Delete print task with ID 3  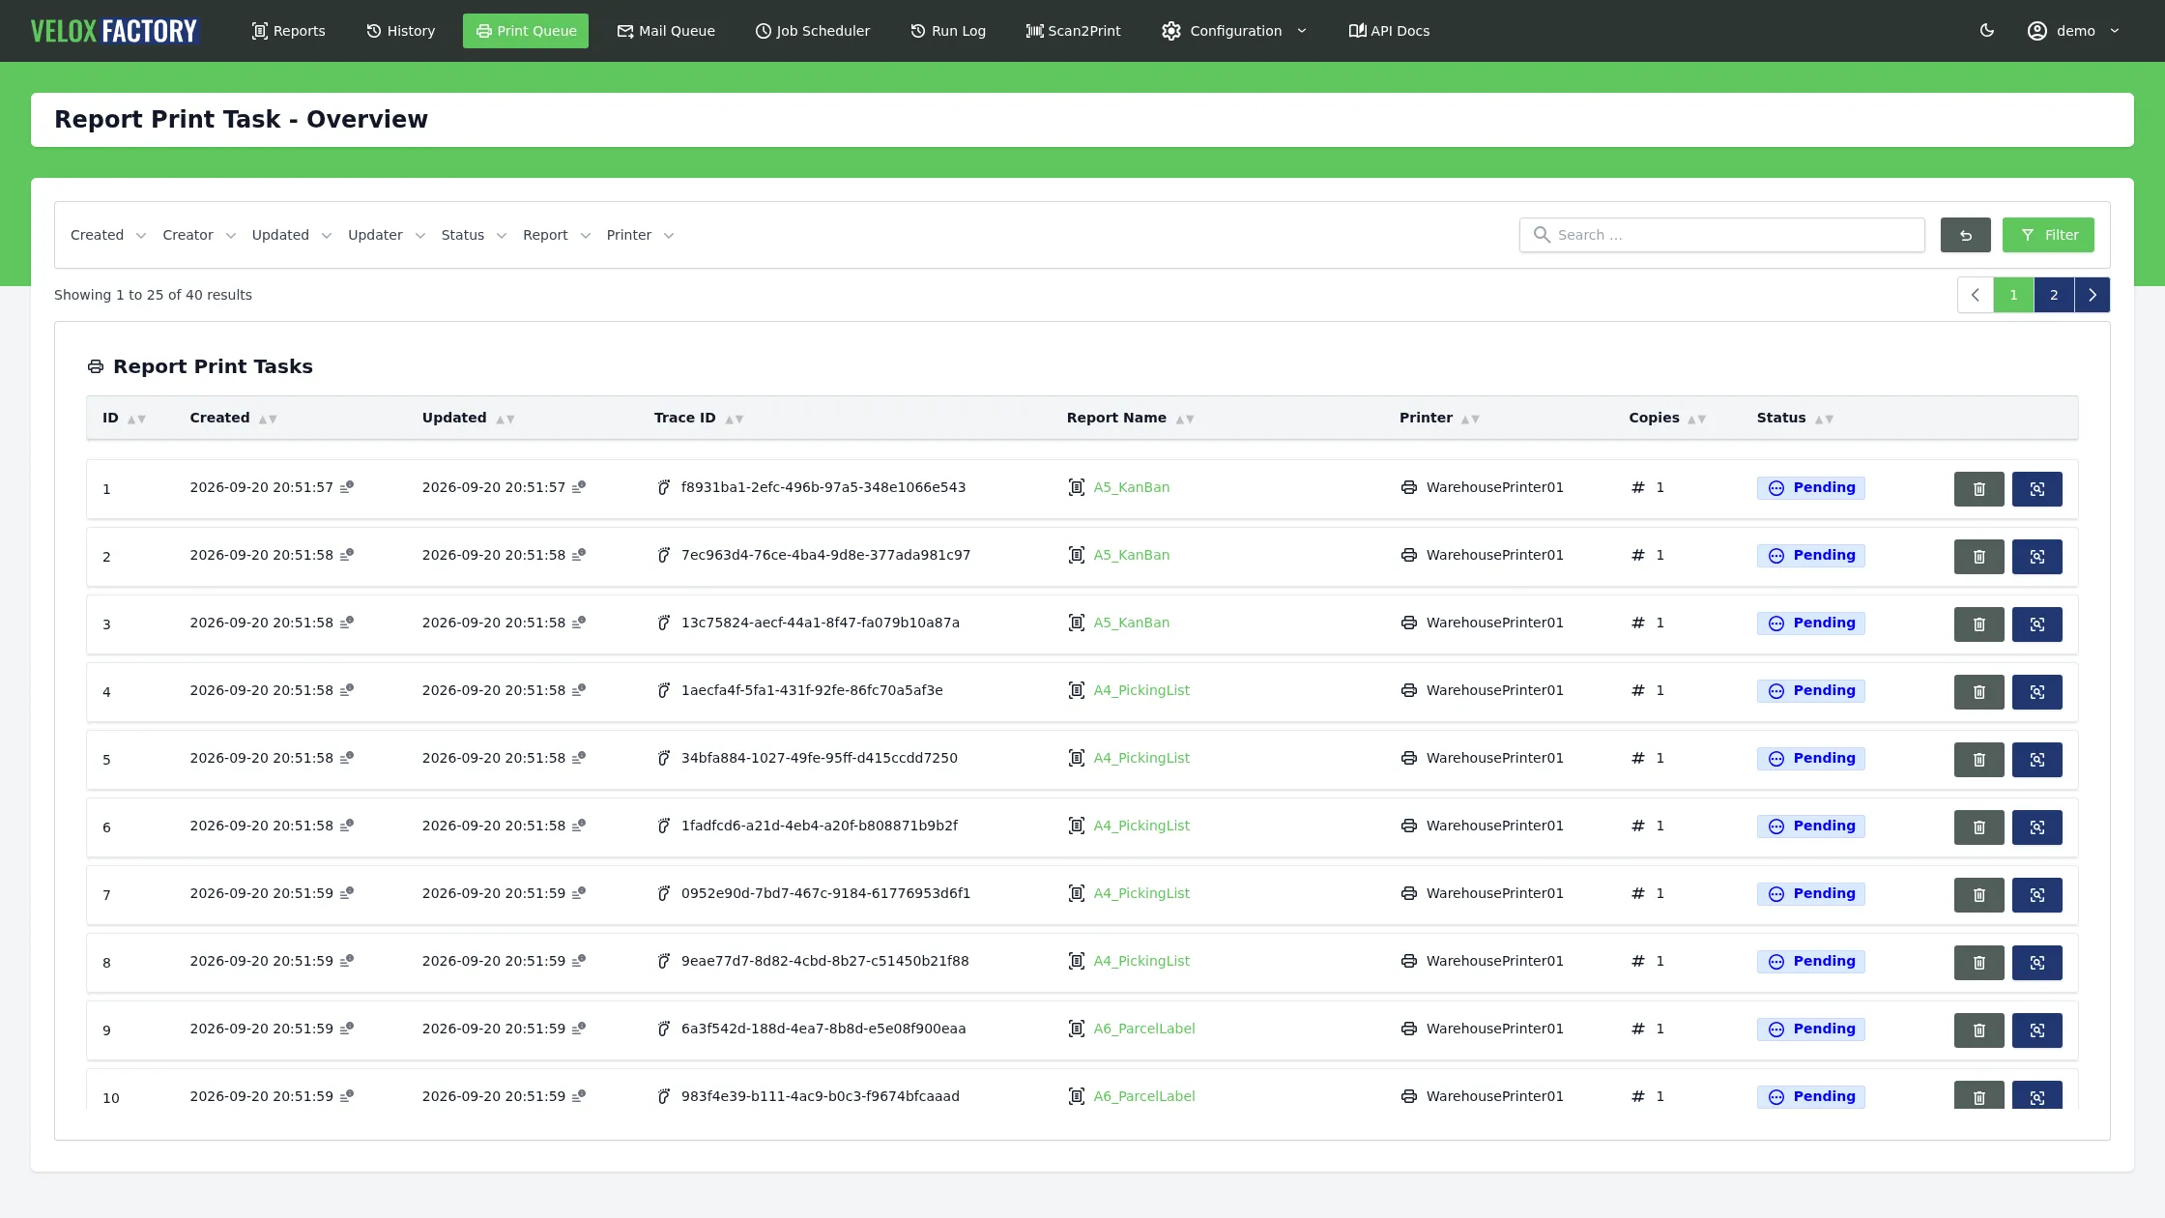(x=1978, y=624)
